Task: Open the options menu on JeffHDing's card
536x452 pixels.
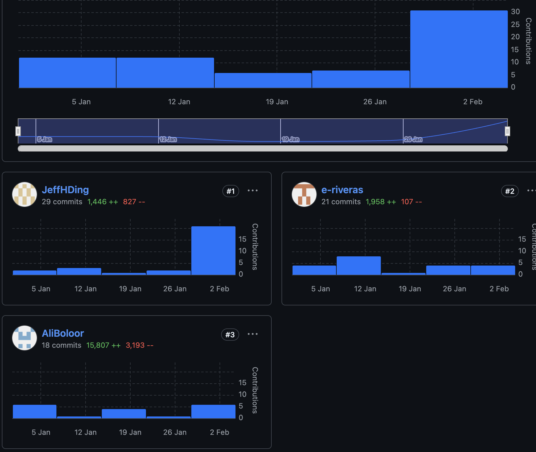Action: 253,191
